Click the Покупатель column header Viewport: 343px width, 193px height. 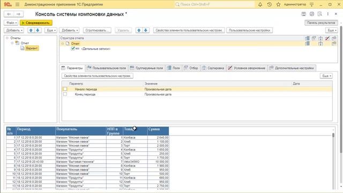[x=81, y=131]
